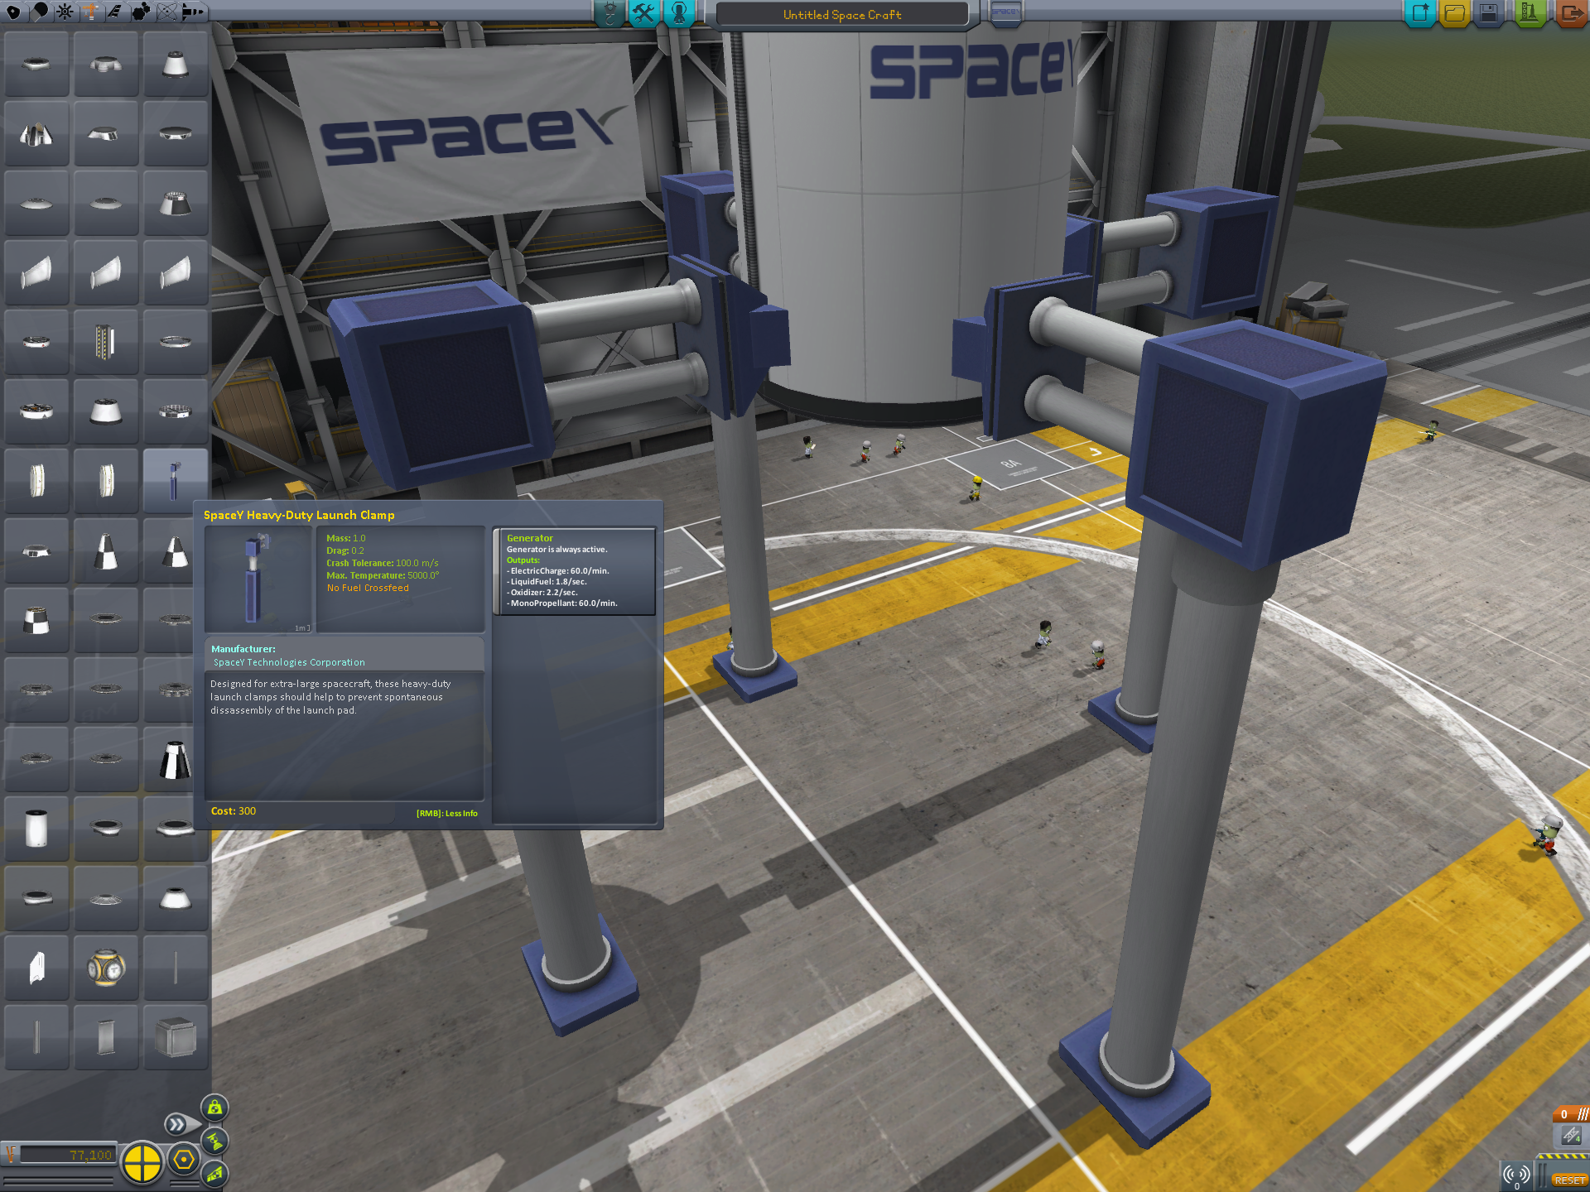Open the atom Science category tab
The width and height of the screenshot is (1590, 1192).
tap(167, 12)
